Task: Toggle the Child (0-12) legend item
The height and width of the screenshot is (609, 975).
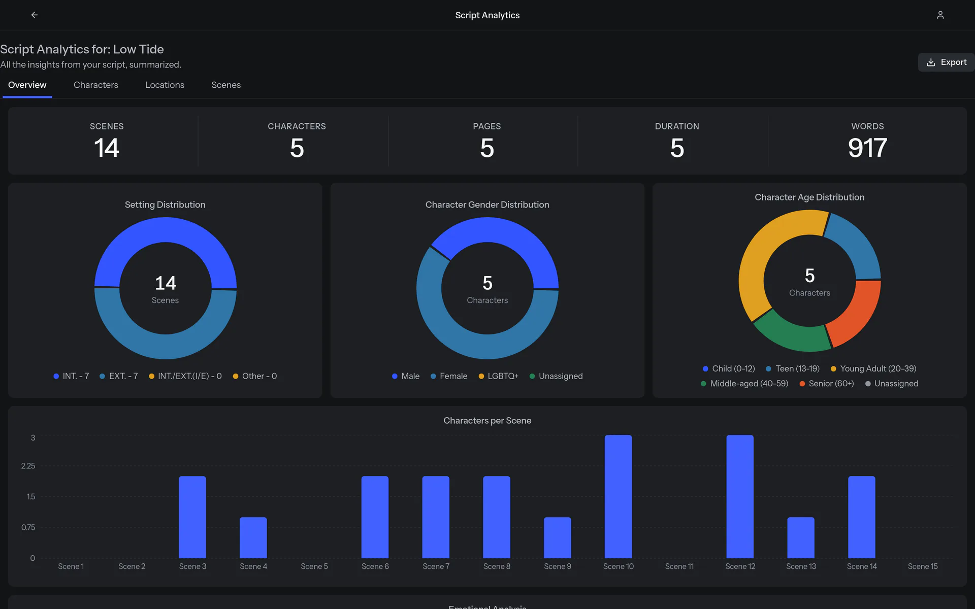Action: (728, 369)
